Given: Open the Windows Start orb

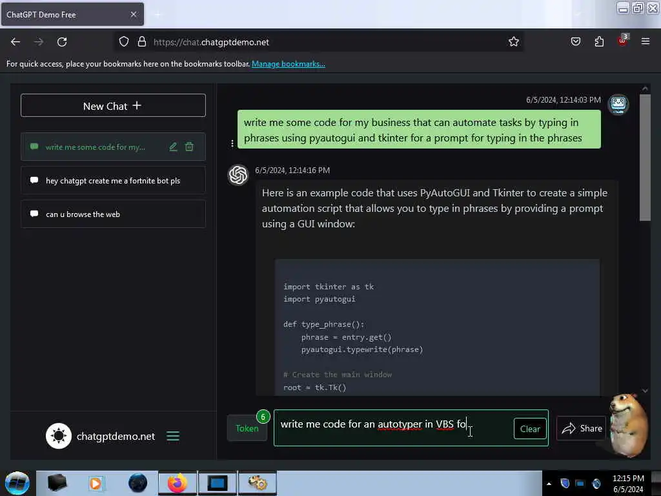Looking at the screenshot, I should (17, 483).
